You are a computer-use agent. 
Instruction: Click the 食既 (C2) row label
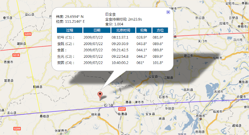coord(66,44)
